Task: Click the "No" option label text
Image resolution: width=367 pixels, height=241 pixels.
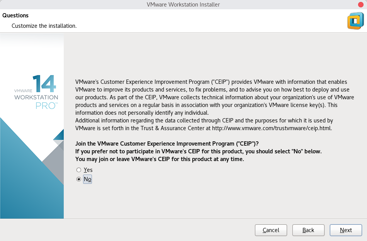Action: 88,179
